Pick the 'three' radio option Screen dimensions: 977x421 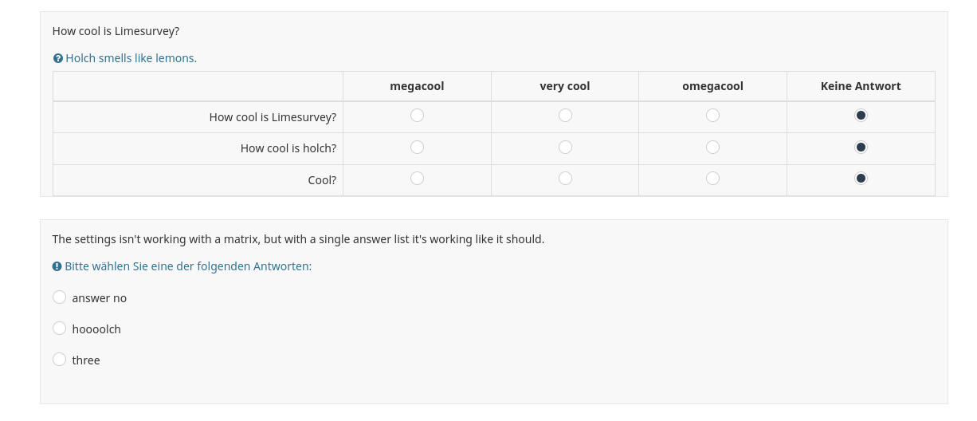60,360
